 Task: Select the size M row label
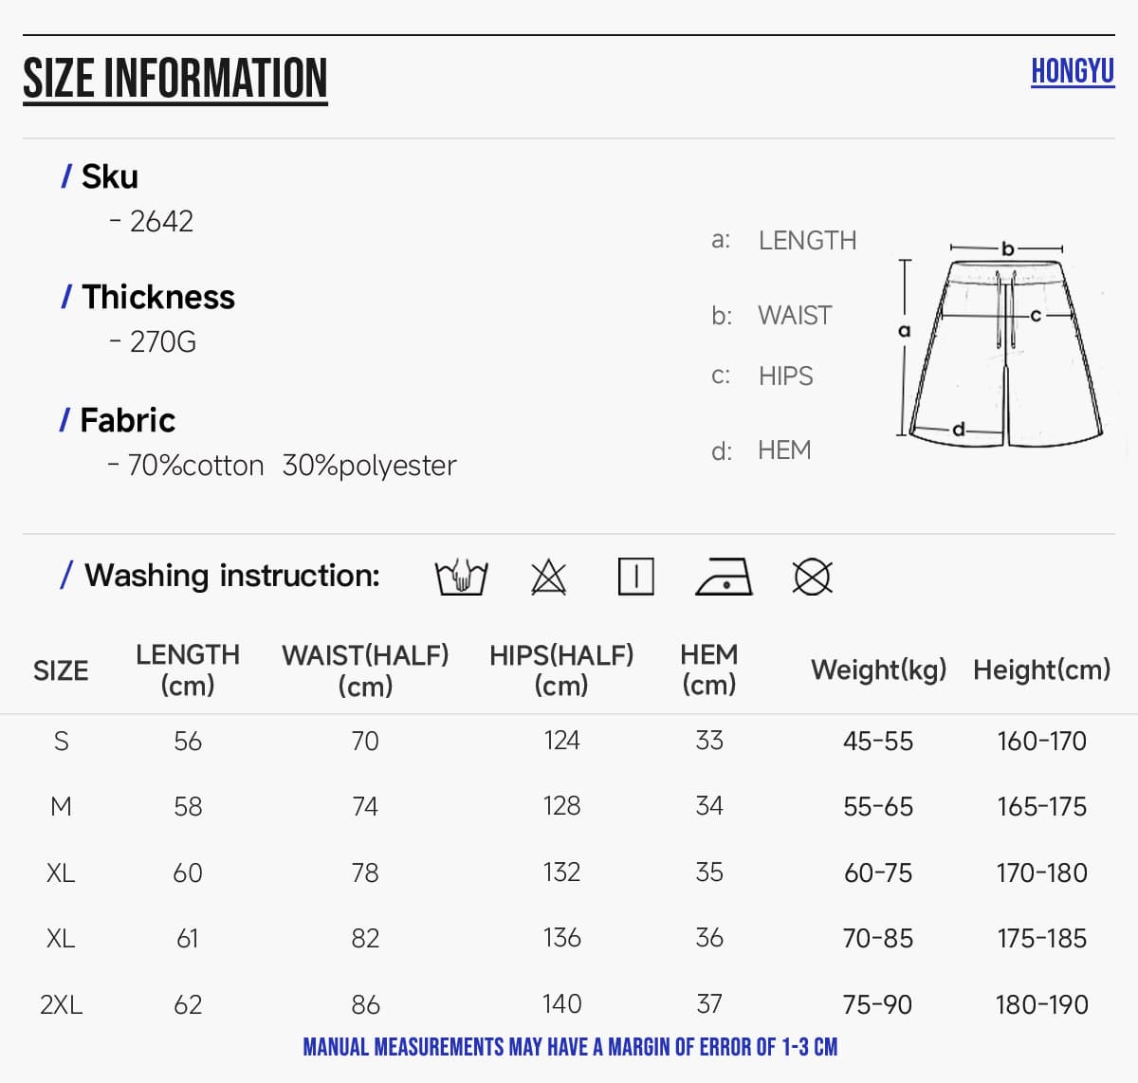(61, 806)
